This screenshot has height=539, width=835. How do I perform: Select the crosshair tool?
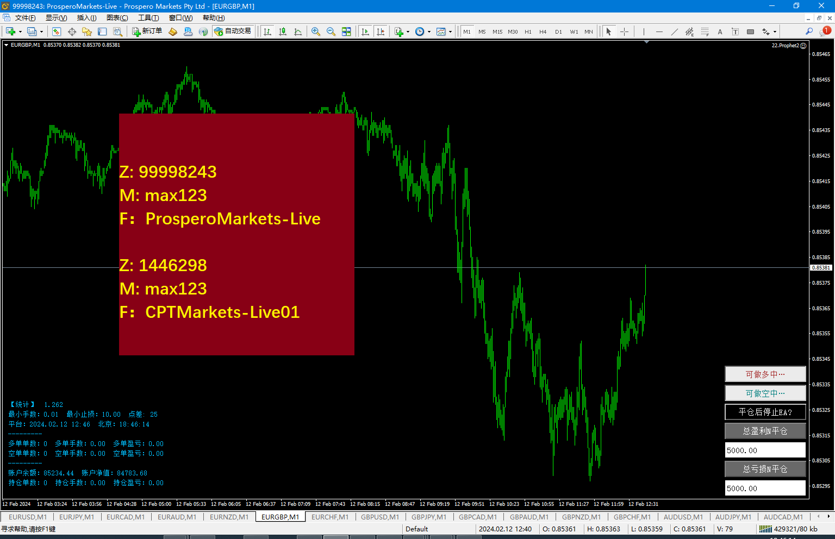click(624, 32)
